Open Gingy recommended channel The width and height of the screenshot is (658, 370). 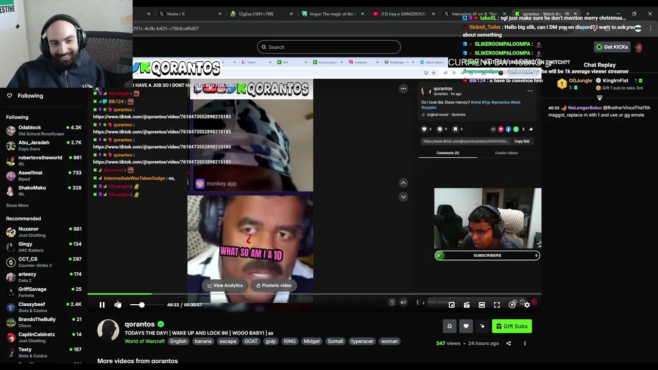tap(44, 247)
